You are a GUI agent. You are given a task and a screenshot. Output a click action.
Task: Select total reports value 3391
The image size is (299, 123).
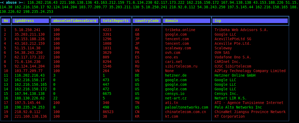click(107, 34)
